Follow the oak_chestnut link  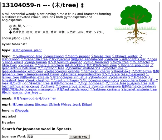coord(38,80)
